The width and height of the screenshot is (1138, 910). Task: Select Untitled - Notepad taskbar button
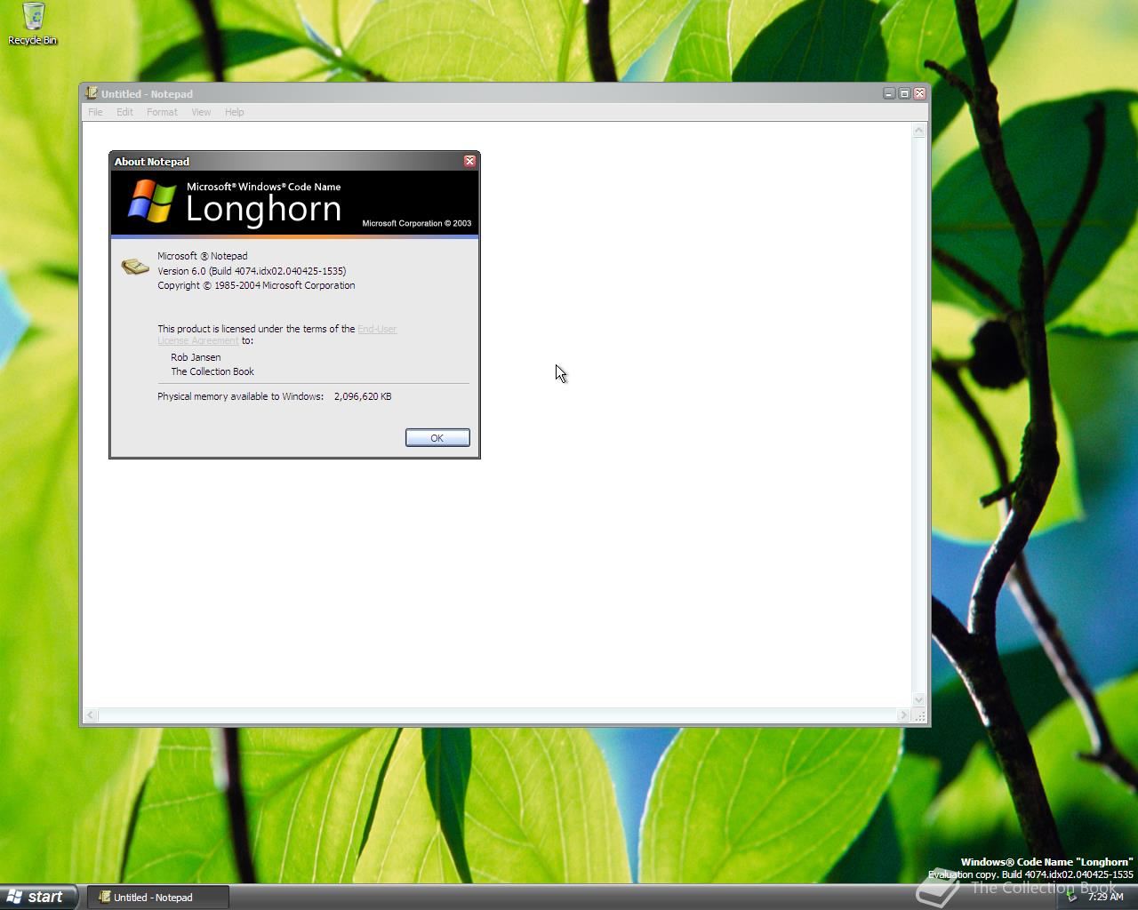click(x=158, y=898)
